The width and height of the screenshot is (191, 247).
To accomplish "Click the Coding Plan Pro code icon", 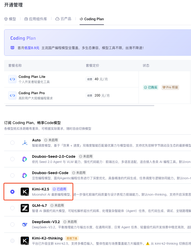I will coord(12,95).
